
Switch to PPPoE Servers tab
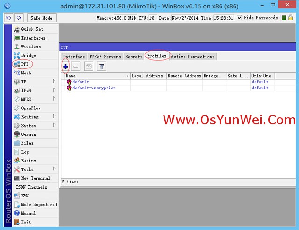click(105, 57)
